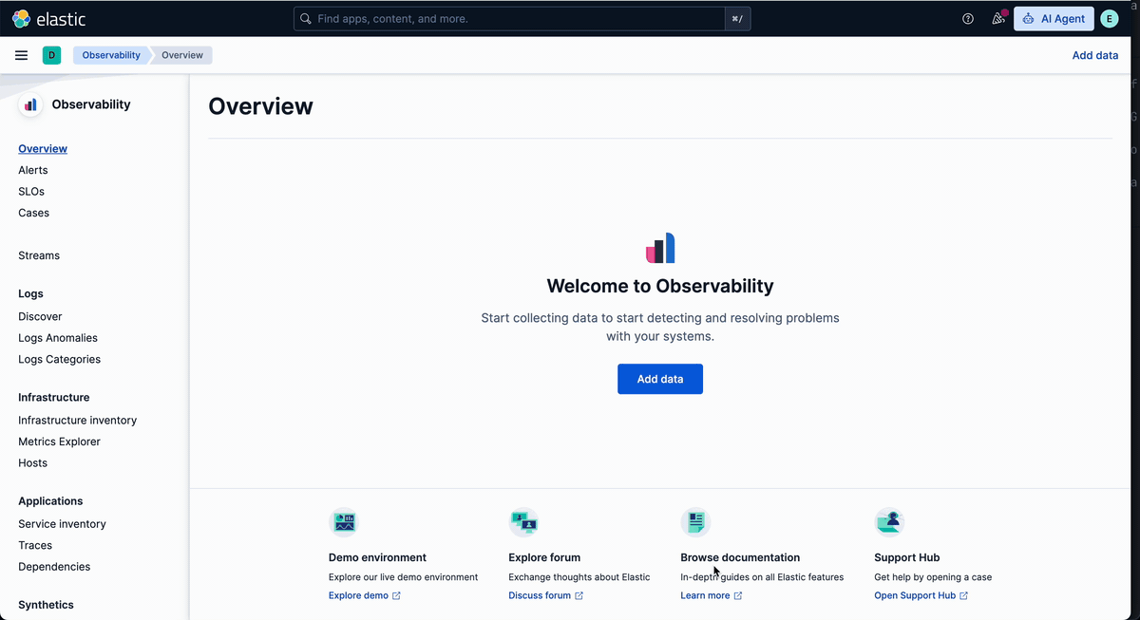1140x620 pixels.
Task: Open the help menu icon
Action: pyautogui.click(x=968, y=19)
